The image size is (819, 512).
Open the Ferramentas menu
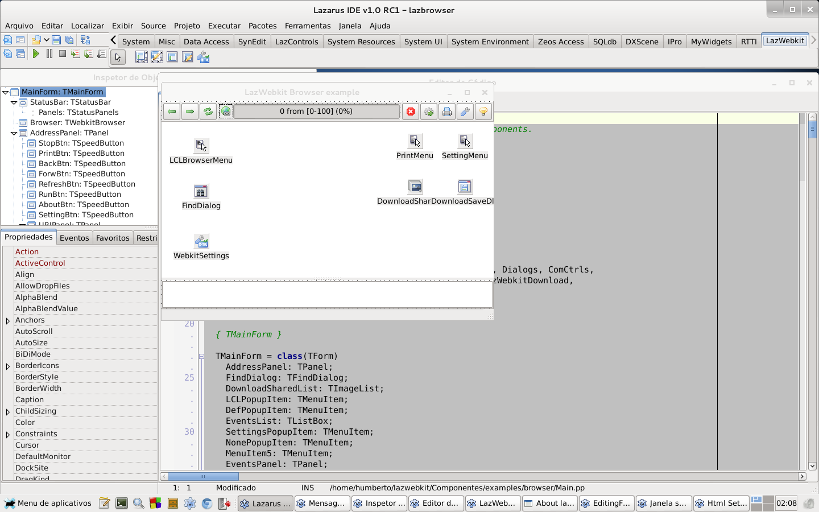308,26
